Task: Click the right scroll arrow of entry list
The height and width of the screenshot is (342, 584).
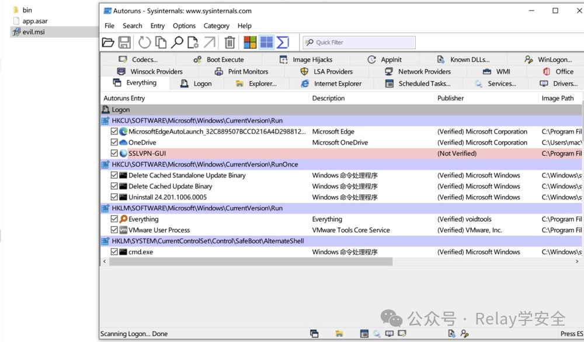Action: (x=577, y=261)
